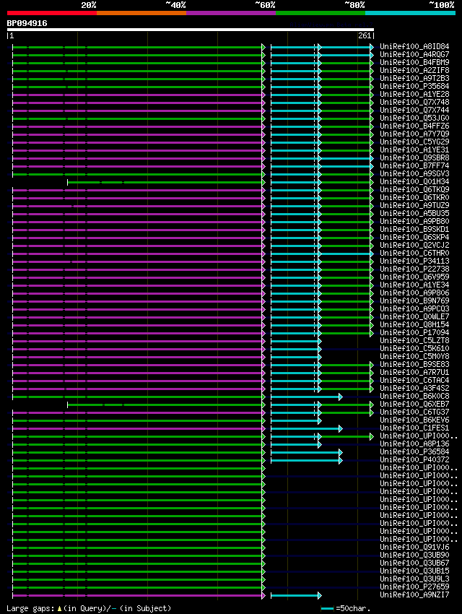
Task: Click the red ~20% identity legend segment
Action: pos(52,13)
